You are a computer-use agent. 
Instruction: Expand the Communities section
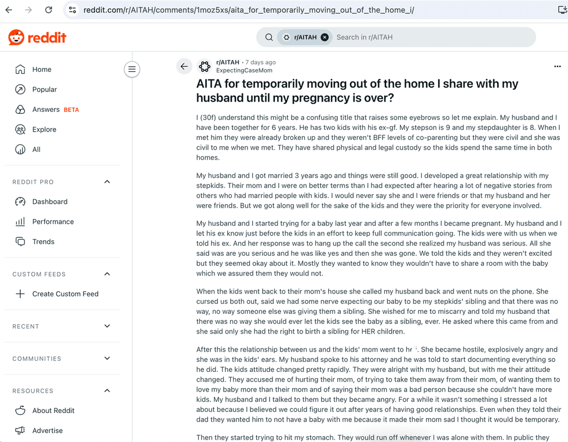pyautogui.click(x=107, y=358)
